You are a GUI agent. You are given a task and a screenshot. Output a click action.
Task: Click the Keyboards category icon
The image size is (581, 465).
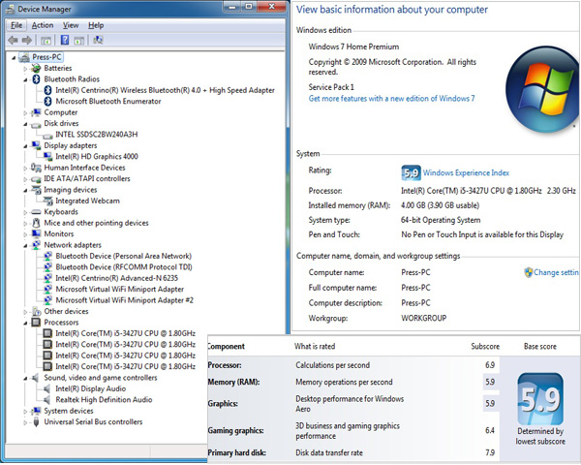coord(36,212)
